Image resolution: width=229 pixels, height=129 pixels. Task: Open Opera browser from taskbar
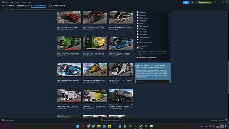[x=83, y=126]
